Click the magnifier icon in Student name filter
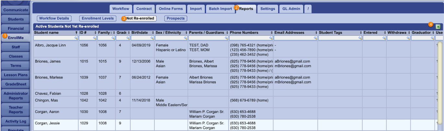The height and width of the screenshot is (131, 444). coord(76,38)
